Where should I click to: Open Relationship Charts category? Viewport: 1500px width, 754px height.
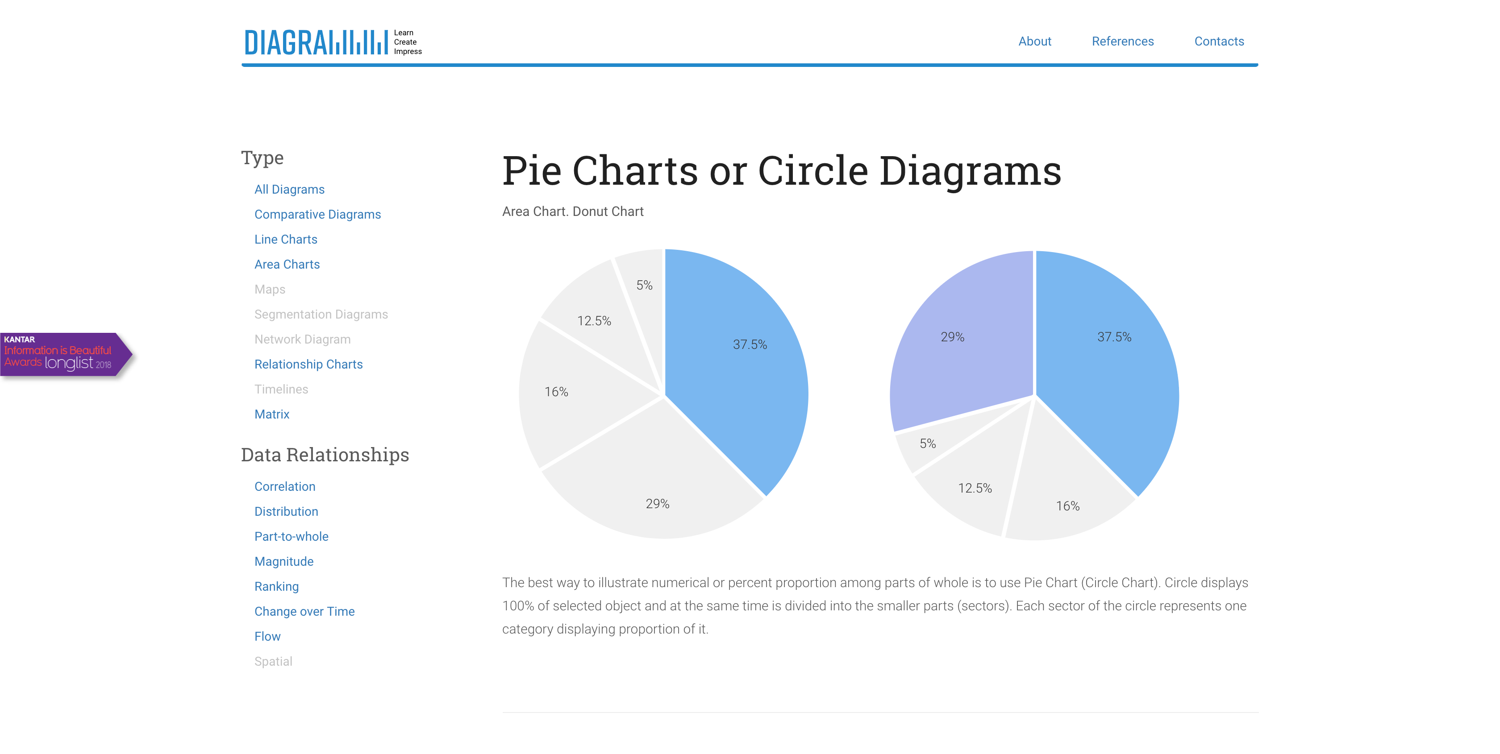tap(308, 364)
